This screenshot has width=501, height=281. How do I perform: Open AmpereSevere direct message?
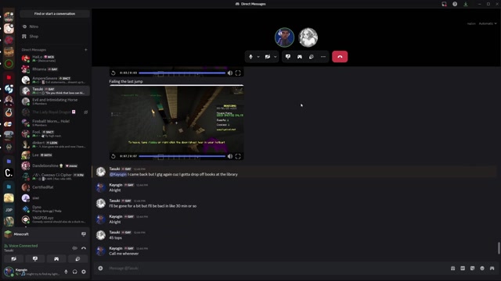click(x=55, y=80)
